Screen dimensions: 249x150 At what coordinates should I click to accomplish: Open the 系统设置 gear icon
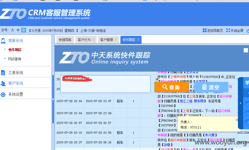point(3,94)
